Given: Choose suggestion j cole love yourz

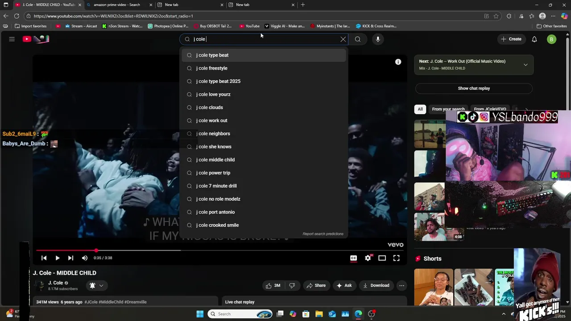Looking at the screenshot, I should (x=264, y=95).
